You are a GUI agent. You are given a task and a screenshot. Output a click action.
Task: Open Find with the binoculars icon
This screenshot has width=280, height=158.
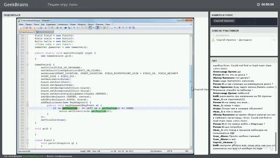[66, 28]
